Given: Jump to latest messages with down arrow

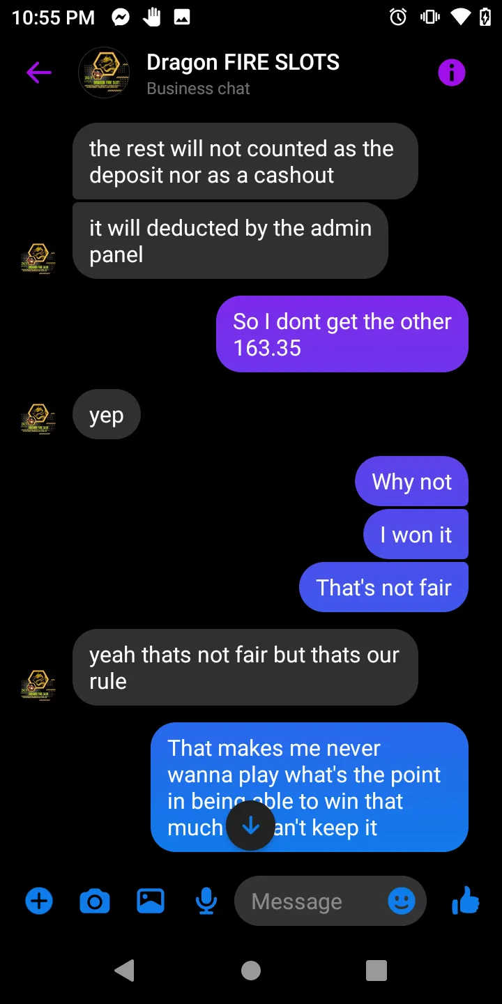Looking at the screenshot, I should pyautogui.click(x=250, y=826).
